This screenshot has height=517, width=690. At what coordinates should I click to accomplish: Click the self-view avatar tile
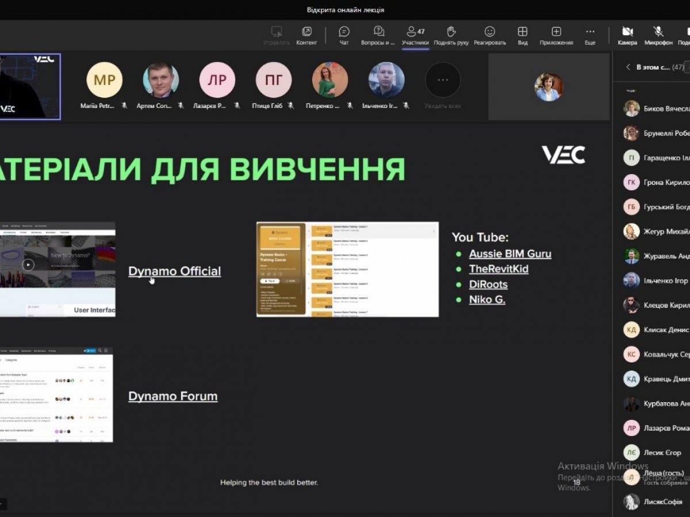pyautogui.click(x=549, y=87)
